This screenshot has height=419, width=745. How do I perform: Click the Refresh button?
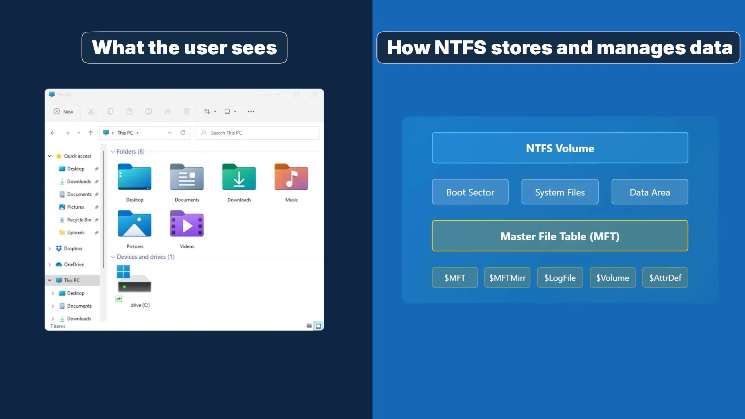pyautogui.click(x=183, y=133)
